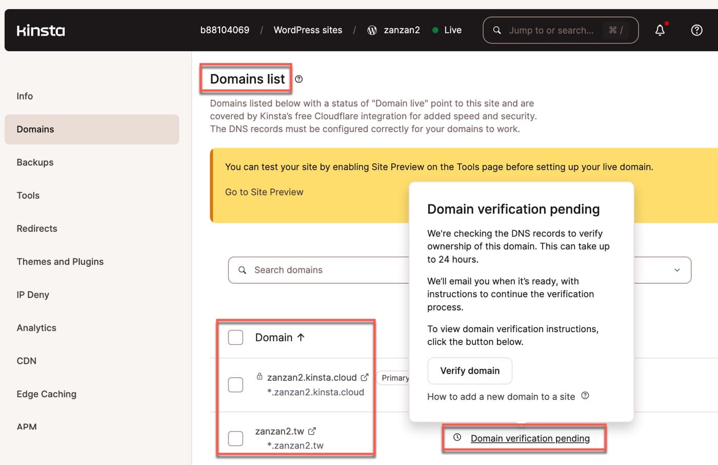Click the zanzan2.kinsta.cloud domain name
The image size is (718, 465).
(312, 378)
